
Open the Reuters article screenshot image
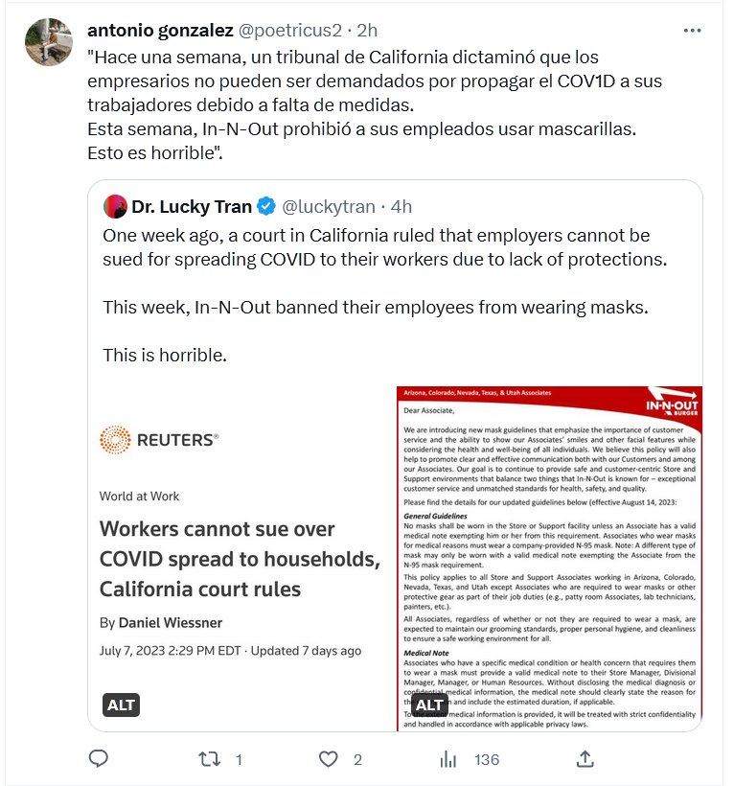[x=241, y=556]
